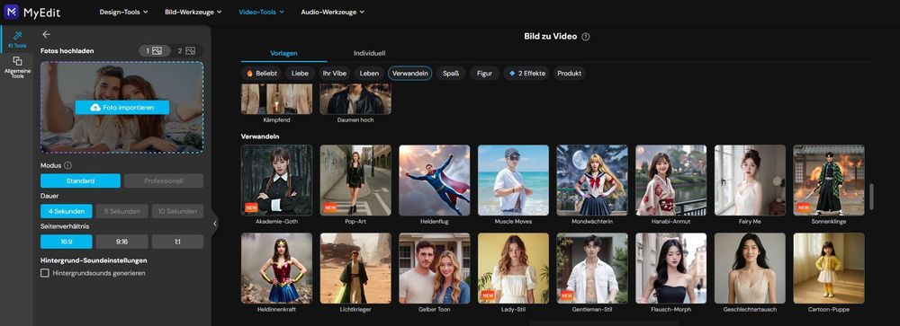Choose the Lichtkrieger template
The width and height of the screenshot is (900, 326).
pyautogui.click(x=355, y=269)
